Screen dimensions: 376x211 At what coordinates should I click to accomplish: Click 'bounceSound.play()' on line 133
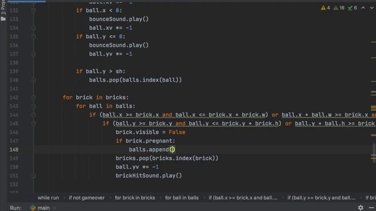point(119,19)
